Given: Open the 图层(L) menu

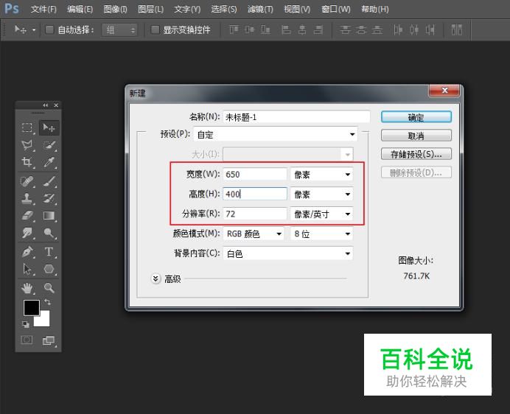Looking at the screenshot, I should click(x=150, y=9).
